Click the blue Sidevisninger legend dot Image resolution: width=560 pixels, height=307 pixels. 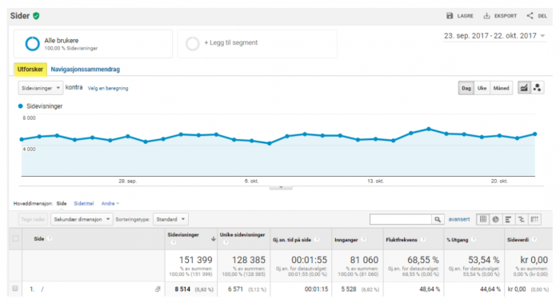20,106
